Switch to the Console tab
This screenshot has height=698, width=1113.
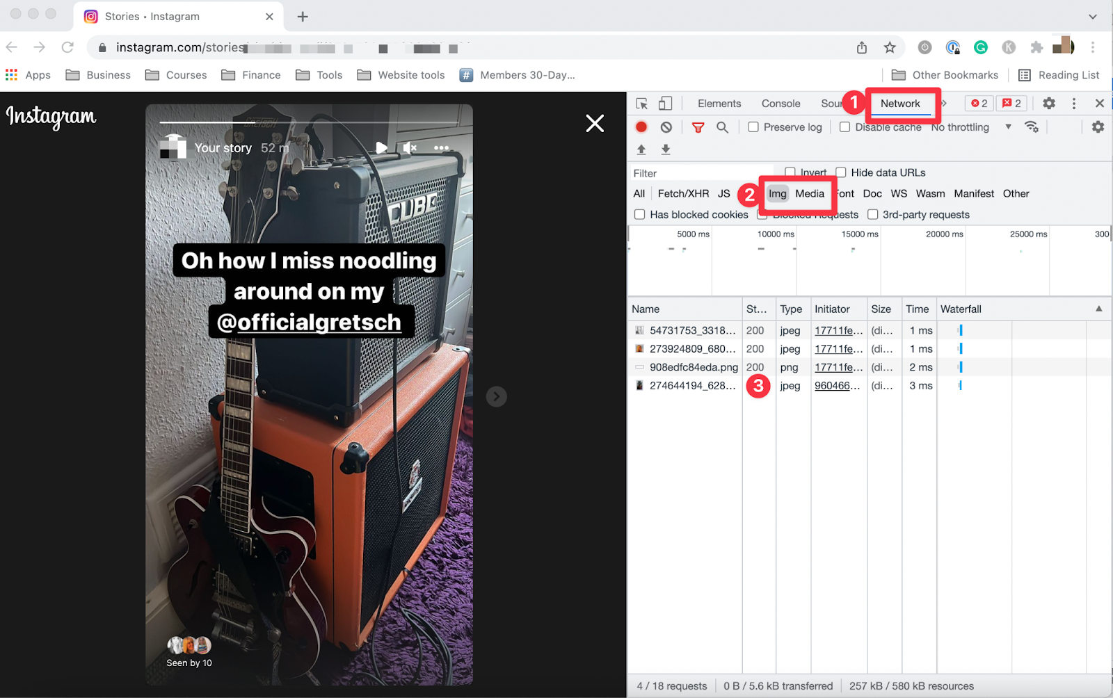pyautogui.click(x=780, y=104)
